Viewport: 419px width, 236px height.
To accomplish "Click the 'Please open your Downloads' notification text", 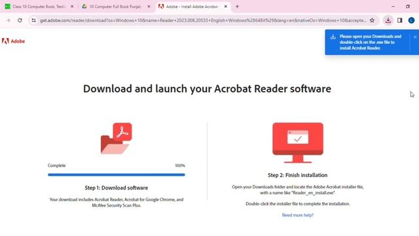I will click(371, 42).
